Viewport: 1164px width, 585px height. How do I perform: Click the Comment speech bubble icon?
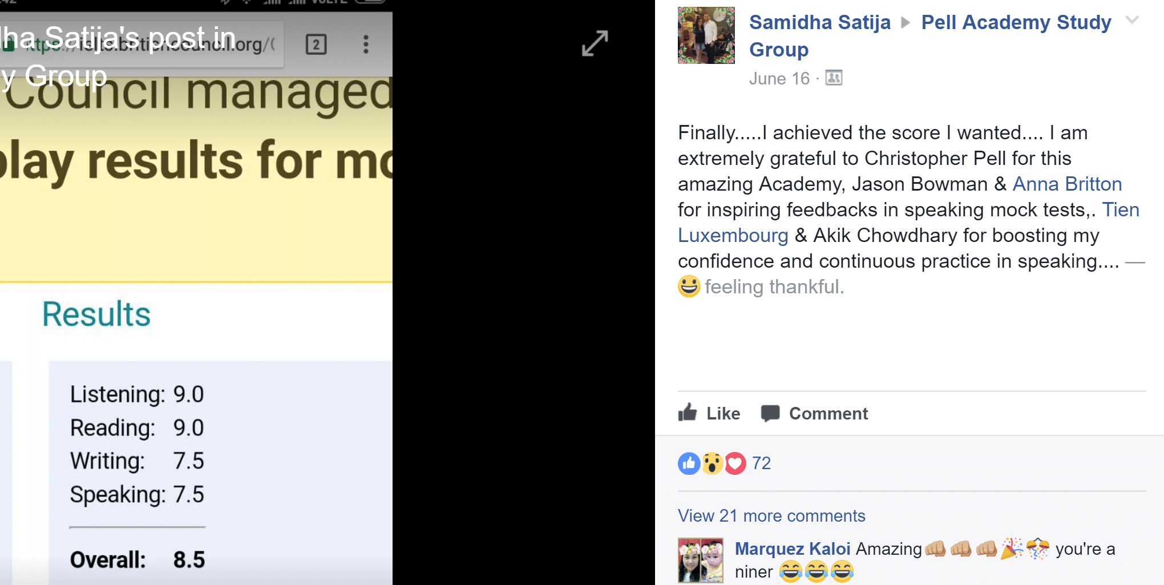(x=770, y=413)
